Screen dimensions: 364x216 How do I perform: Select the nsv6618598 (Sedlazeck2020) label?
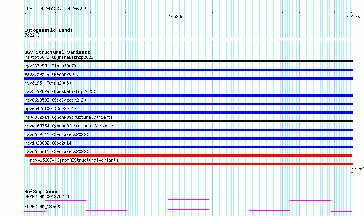point(56,100)
